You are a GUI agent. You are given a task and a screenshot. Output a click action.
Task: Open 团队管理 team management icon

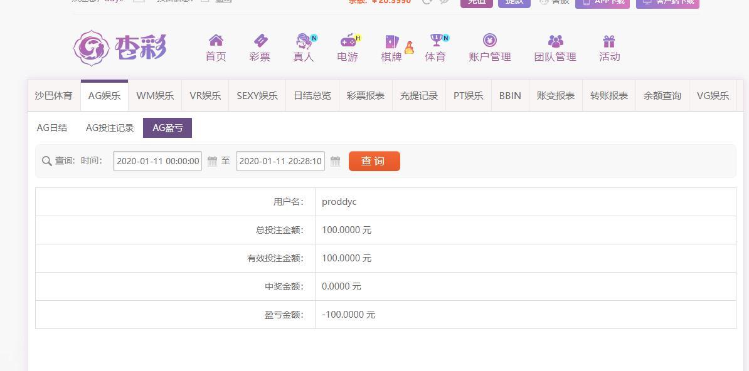555,41
